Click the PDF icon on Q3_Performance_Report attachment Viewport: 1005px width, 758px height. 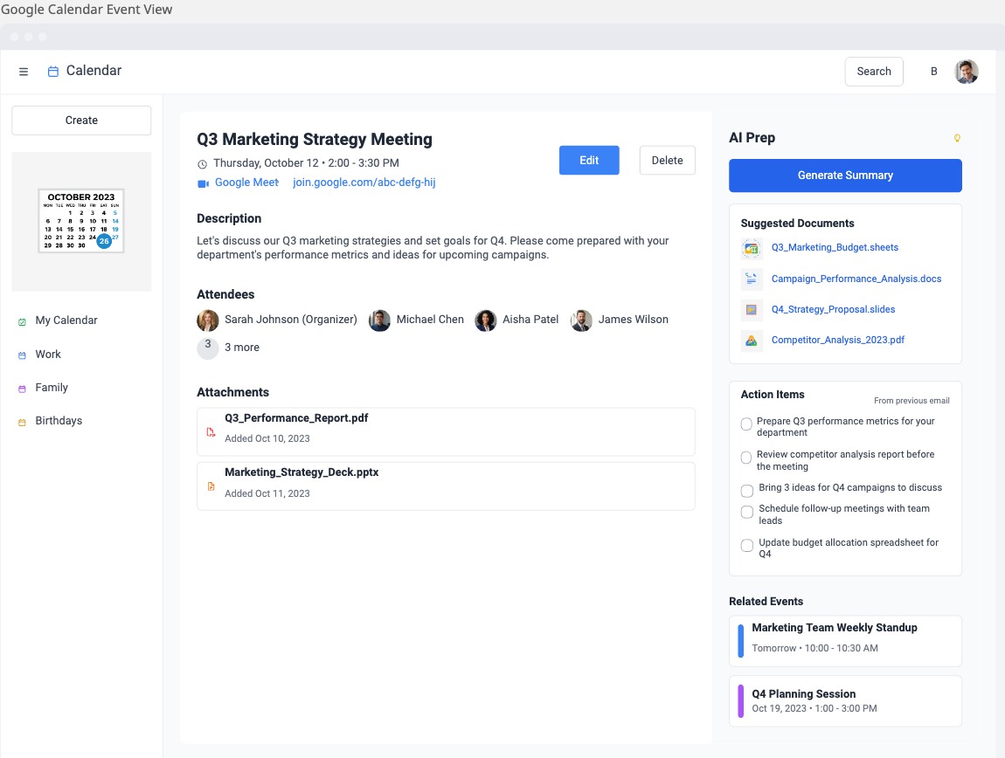(x=210, y=431)
